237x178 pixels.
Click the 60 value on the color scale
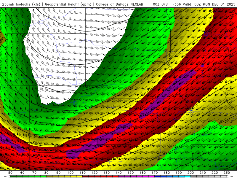tap(23, 173)
